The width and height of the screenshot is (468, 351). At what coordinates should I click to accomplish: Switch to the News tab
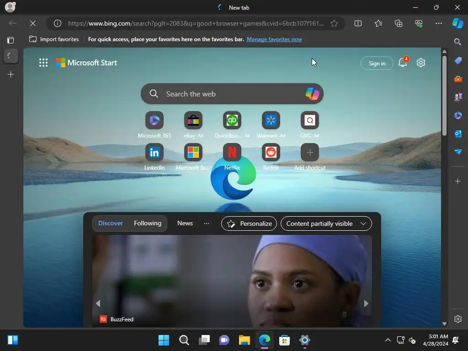(x=185, y=223)
